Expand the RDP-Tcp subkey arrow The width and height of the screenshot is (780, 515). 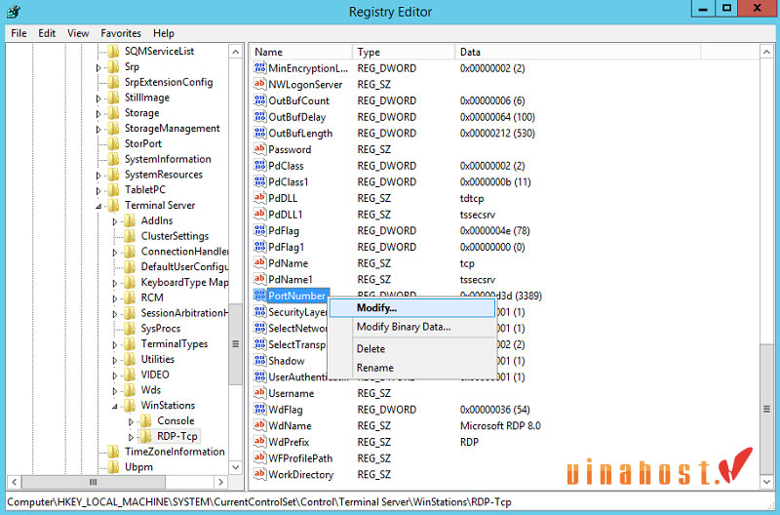point(132,436)
